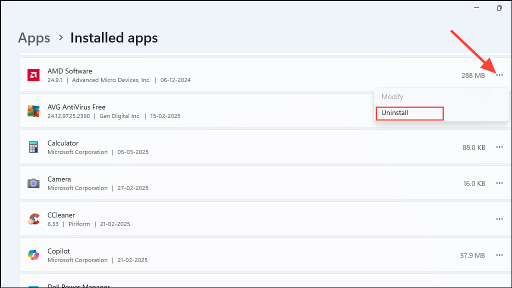The height and width of the screenshot is (288, 512).
Task: Click the AVG AntiVirus Free icon
Action: coord(33,111)
